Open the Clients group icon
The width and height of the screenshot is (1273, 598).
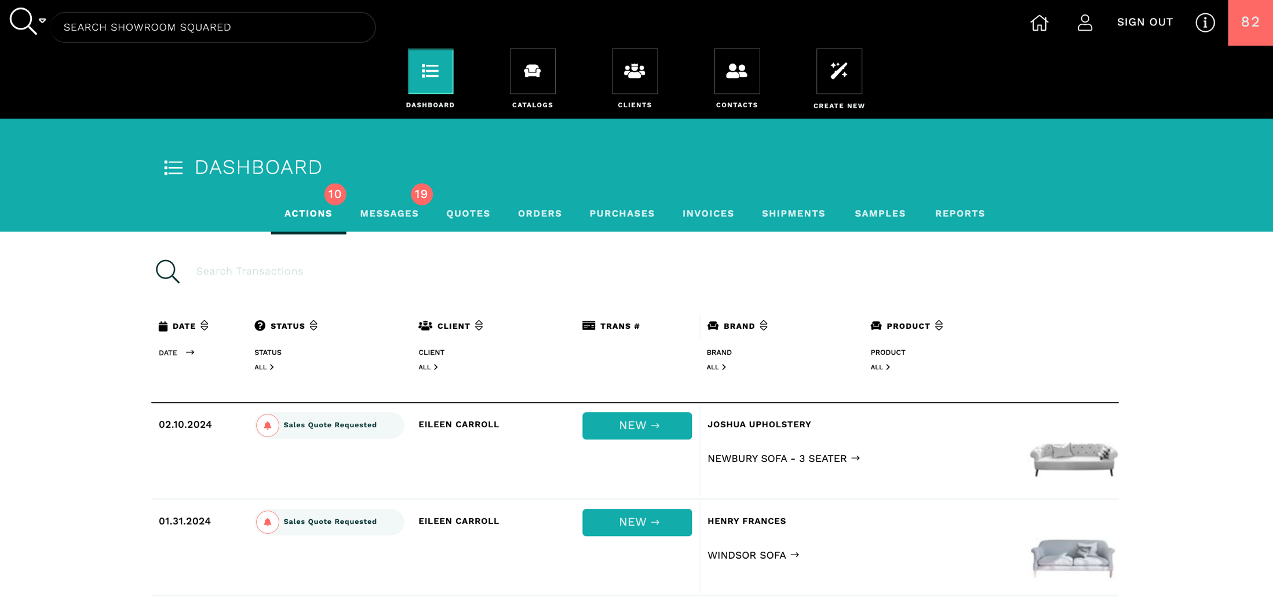point(634,71)
